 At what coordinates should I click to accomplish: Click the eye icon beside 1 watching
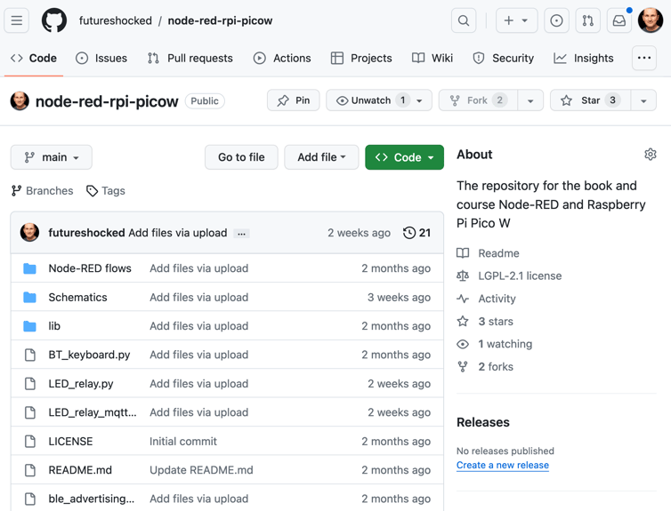(x=463, y=344)
